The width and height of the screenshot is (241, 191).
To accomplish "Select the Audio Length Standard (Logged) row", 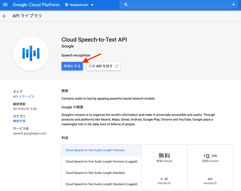I will click(x=101, y=184).
